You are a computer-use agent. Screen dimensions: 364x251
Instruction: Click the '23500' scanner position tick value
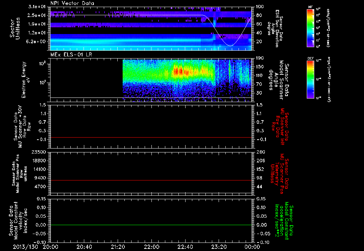38,152
